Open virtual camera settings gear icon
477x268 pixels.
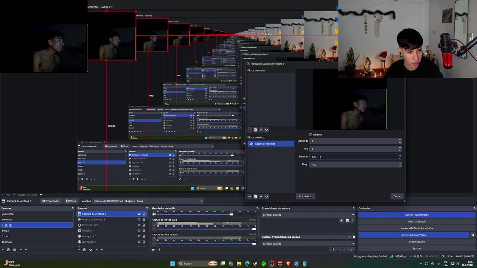pos(473,235)
